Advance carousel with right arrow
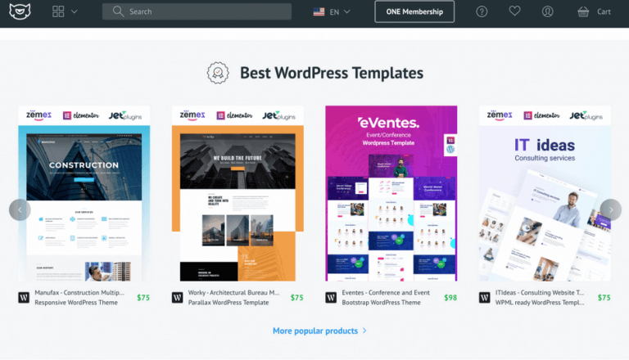629x360 pixels. [610, 209]
